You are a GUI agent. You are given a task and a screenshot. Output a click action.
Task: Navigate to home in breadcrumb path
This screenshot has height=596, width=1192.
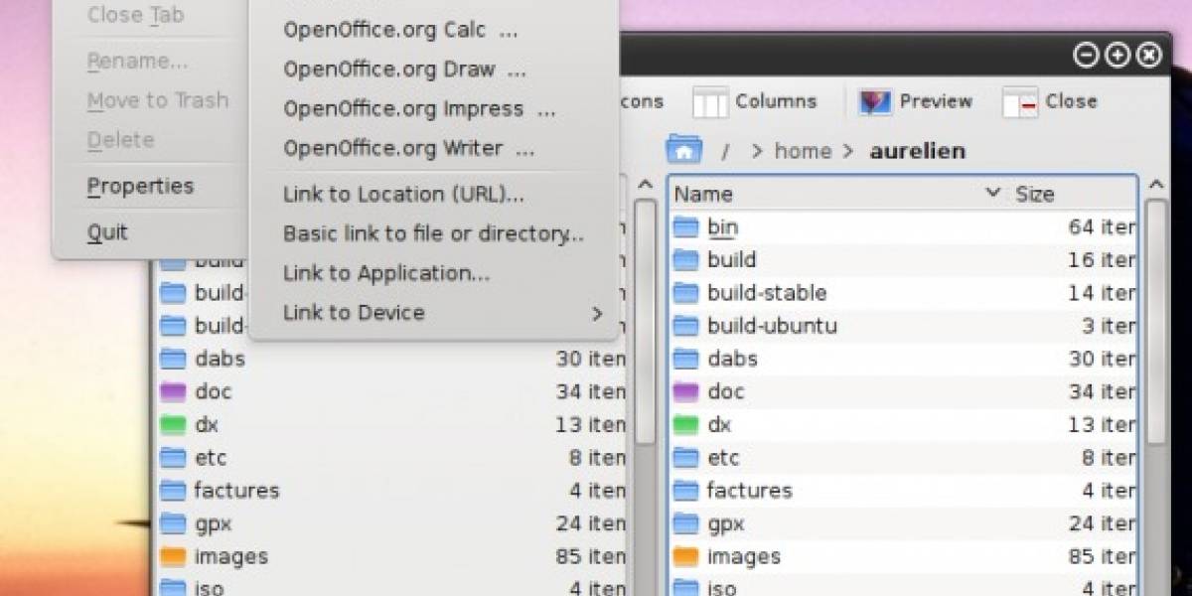(x=803, y=151)
